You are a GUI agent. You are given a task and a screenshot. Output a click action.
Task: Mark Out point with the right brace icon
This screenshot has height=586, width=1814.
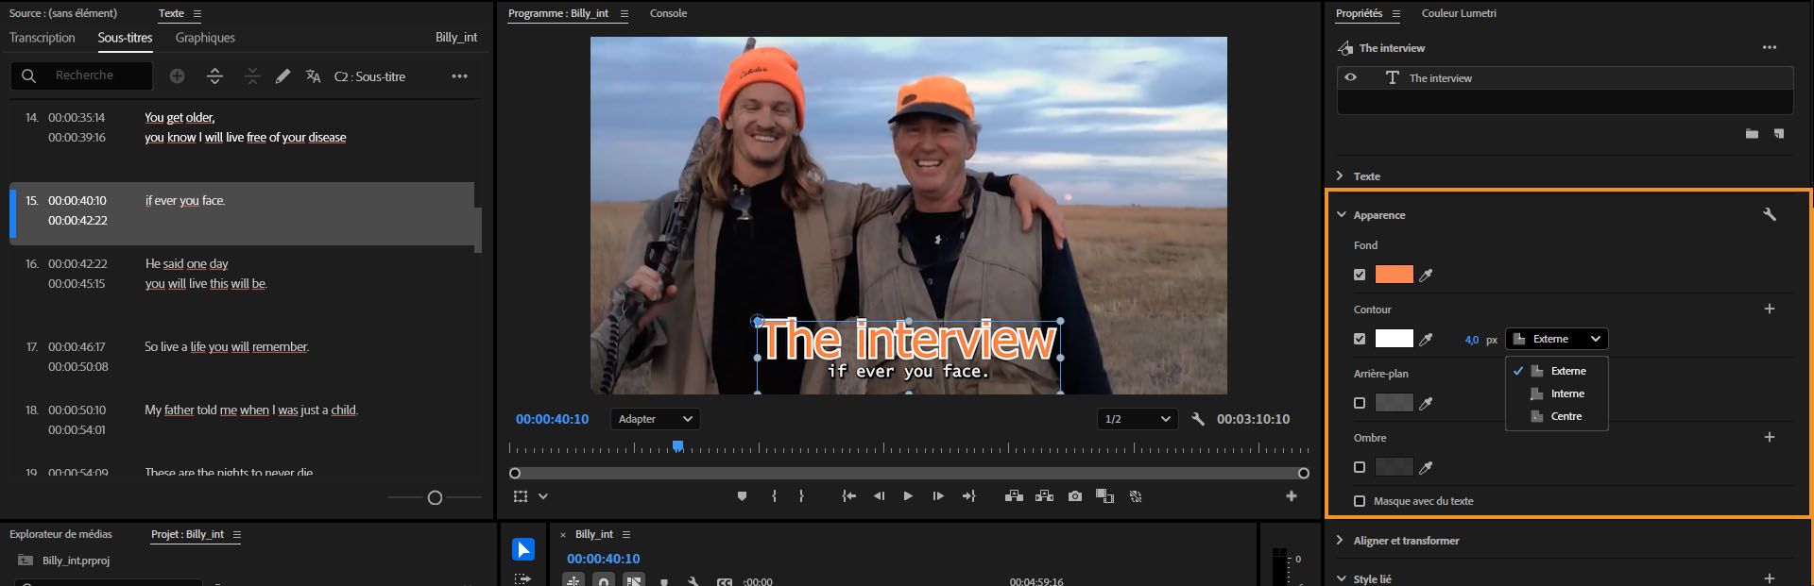click(801, 496)
